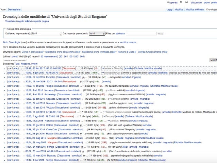The height and width of the screenshot is (163, 217).
Task: Open Cerca in cronologia external tool
Action: (32, 52)
